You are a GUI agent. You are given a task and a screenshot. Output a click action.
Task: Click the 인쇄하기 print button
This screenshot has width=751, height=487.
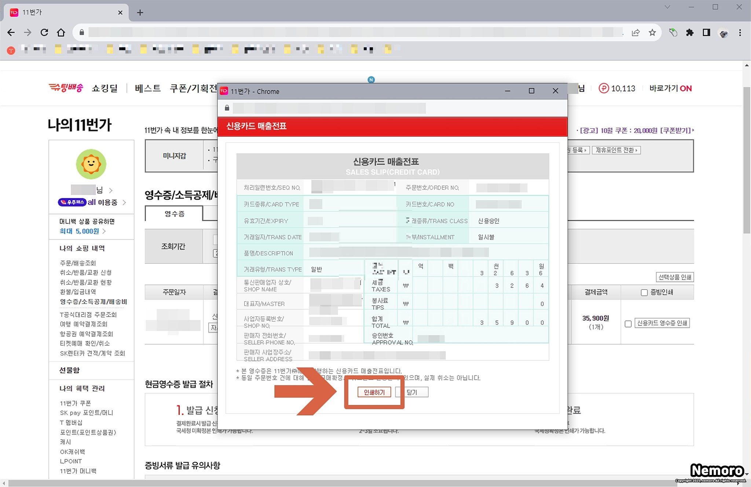click(374, 392)
